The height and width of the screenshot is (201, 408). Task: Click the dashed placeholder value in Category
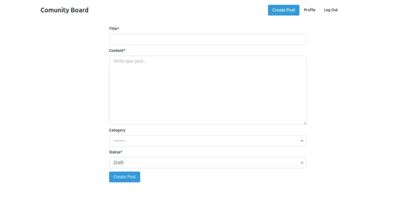point(119,141)
